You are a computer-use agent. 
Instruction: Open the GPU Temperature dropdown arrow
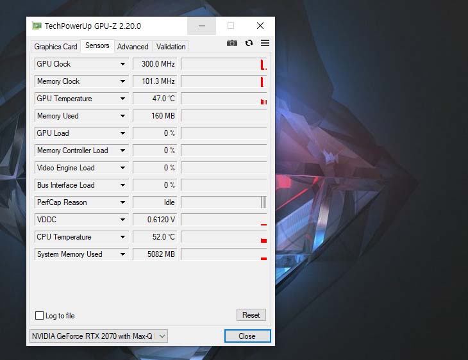(x=122, y=99)
